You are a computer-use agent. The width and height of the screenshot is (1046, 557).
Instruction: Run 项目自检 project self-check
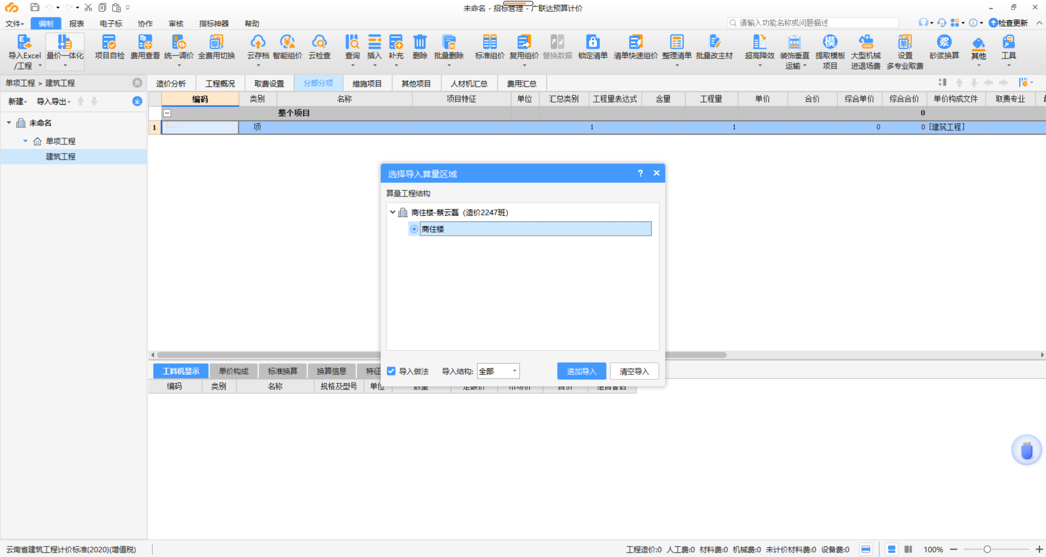(109, 47)
